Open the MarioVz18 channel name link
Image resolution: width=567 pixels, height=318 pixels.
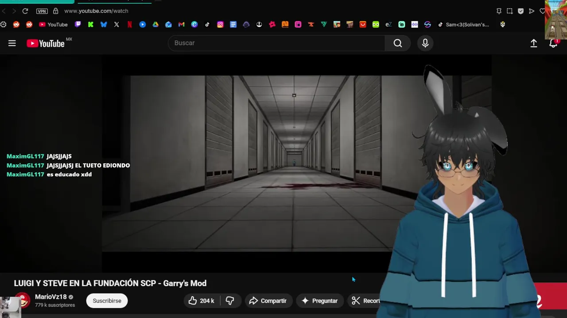pyautogui.click(x=50, y=297)
